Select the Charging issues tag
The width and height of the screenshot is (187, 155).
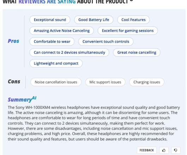point(147,82)
